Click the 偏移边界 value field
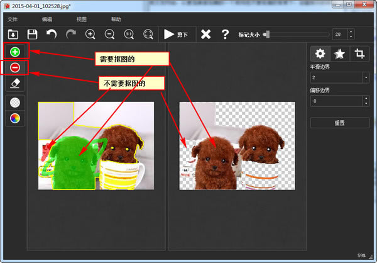377x263 pixels. 337,101
